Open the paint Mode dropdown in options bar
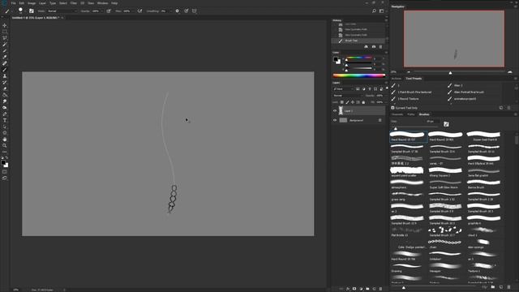 (x=62, y=11)
